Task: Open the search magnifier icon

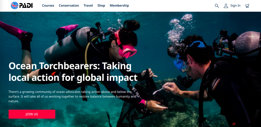Action: [217, 6]
